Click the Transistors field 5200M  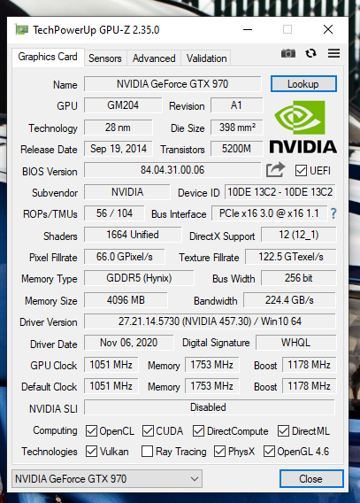(x=236, y=149)
